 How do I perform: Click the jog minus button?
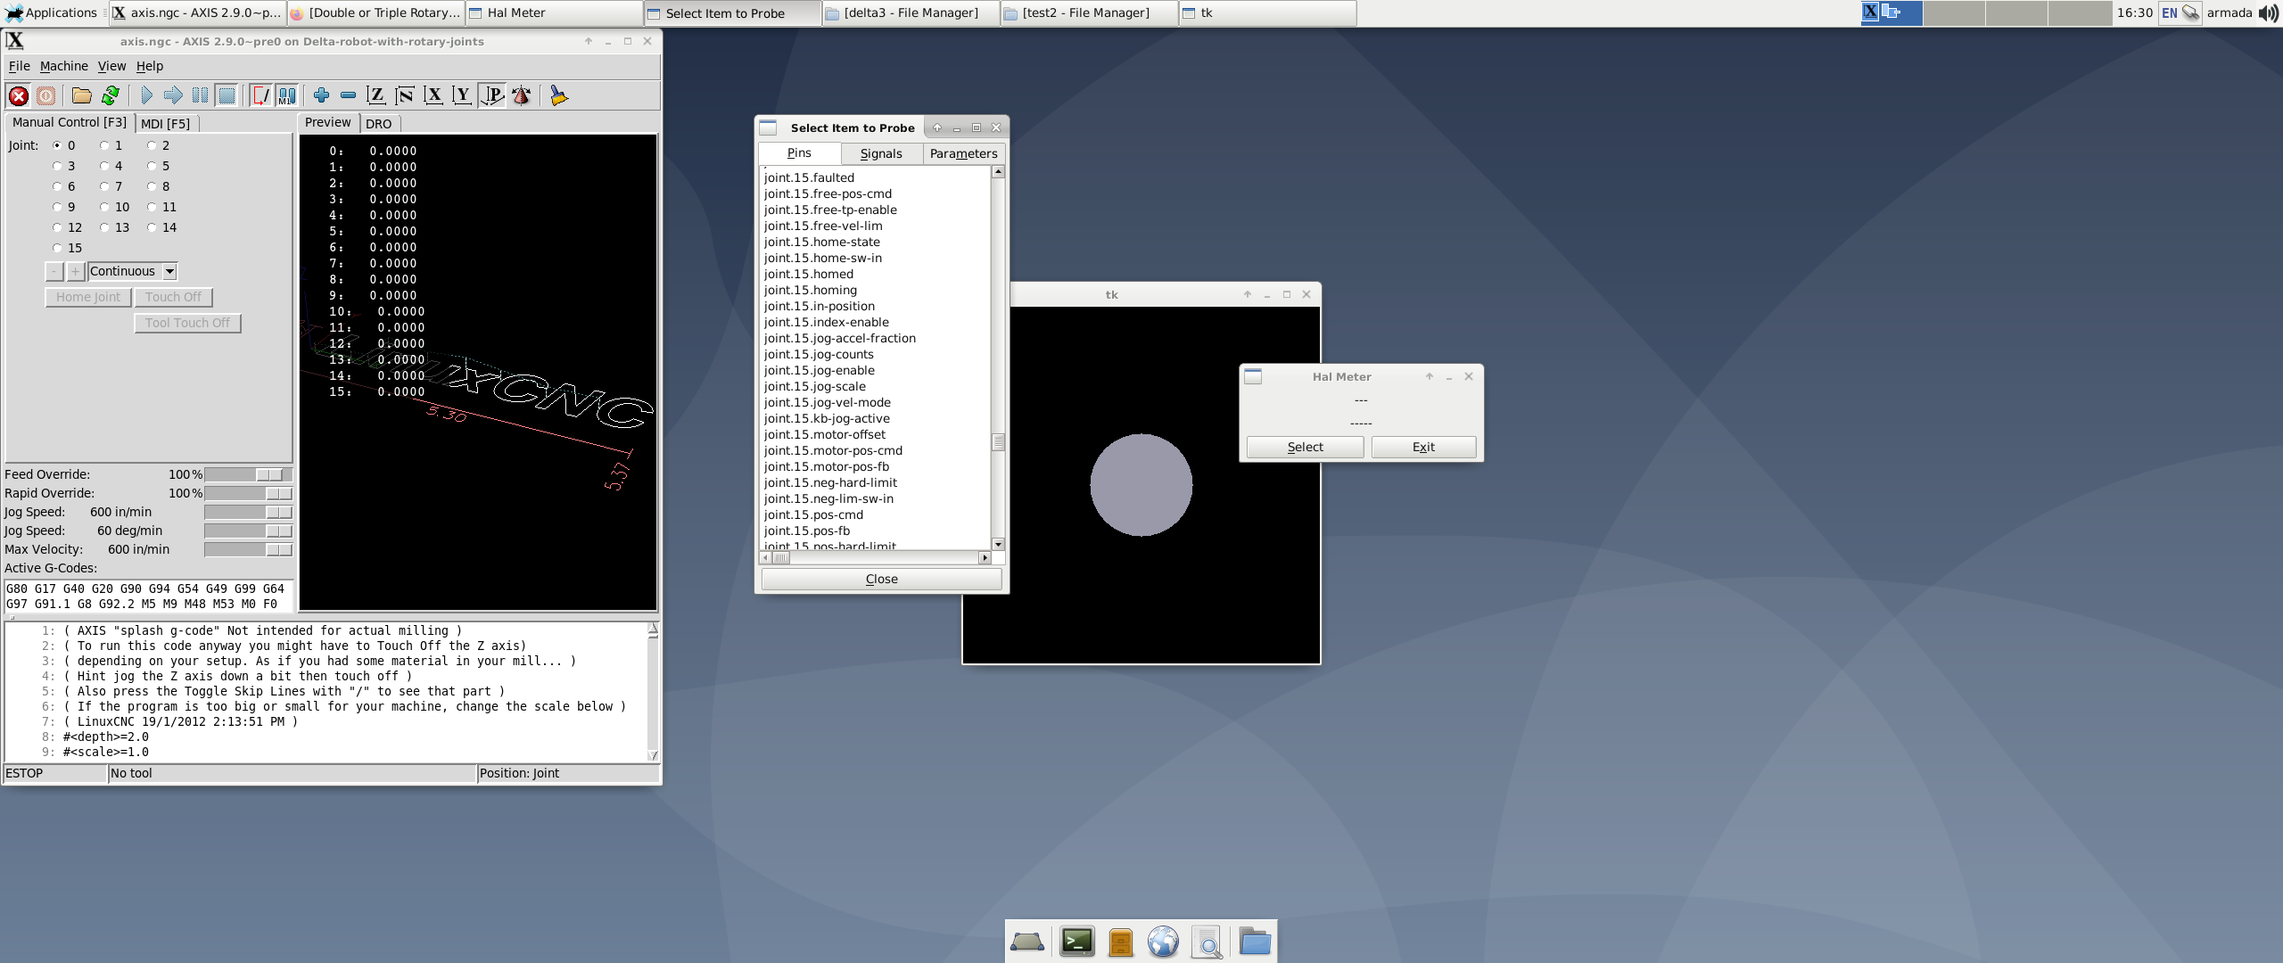point(54,271)
